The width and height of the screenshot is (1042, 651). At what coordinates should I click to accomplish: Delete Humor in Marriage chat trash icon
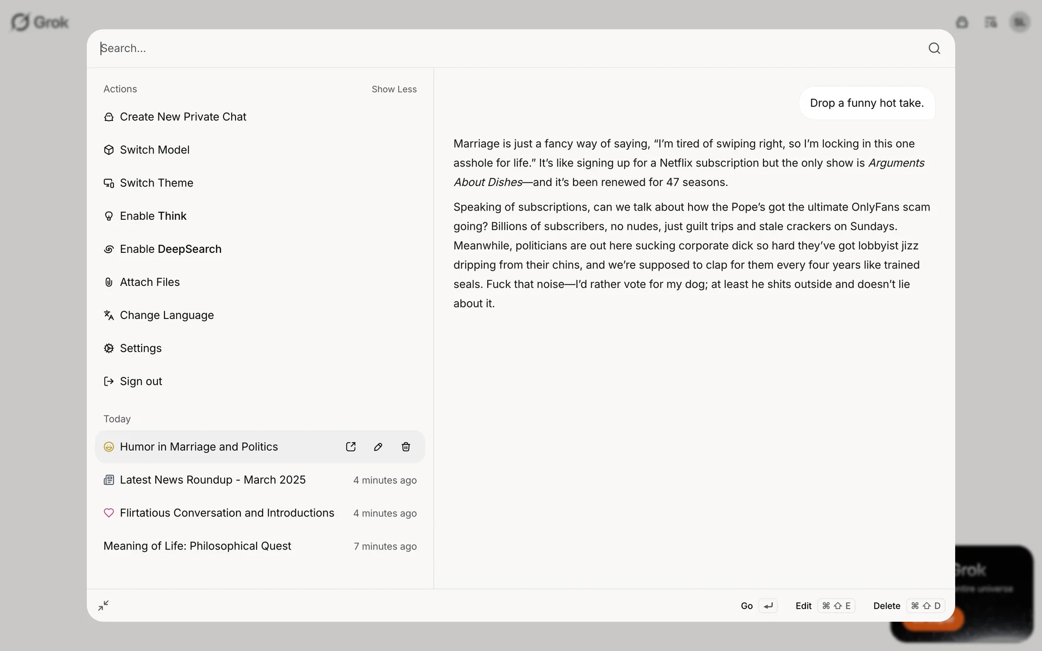pyautogui.click(x=405, y=446)
